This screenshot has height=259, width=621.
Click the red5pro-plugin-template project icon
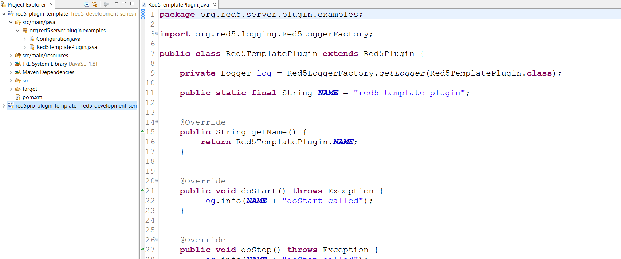tap(11, 105)
